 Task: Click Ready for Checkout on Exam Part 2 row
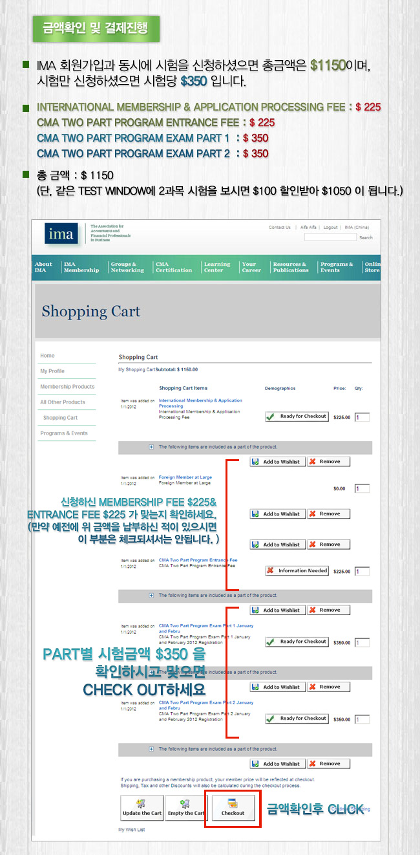[297, 719]
